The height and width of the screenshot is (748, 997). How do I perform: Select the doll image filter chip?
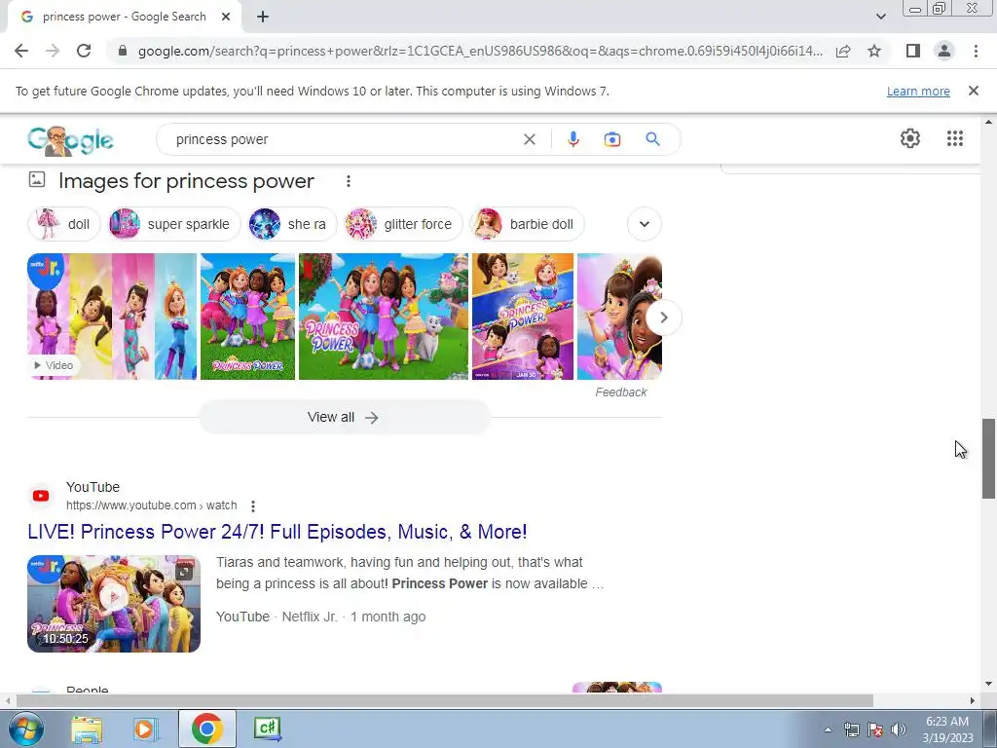(64, 224)
